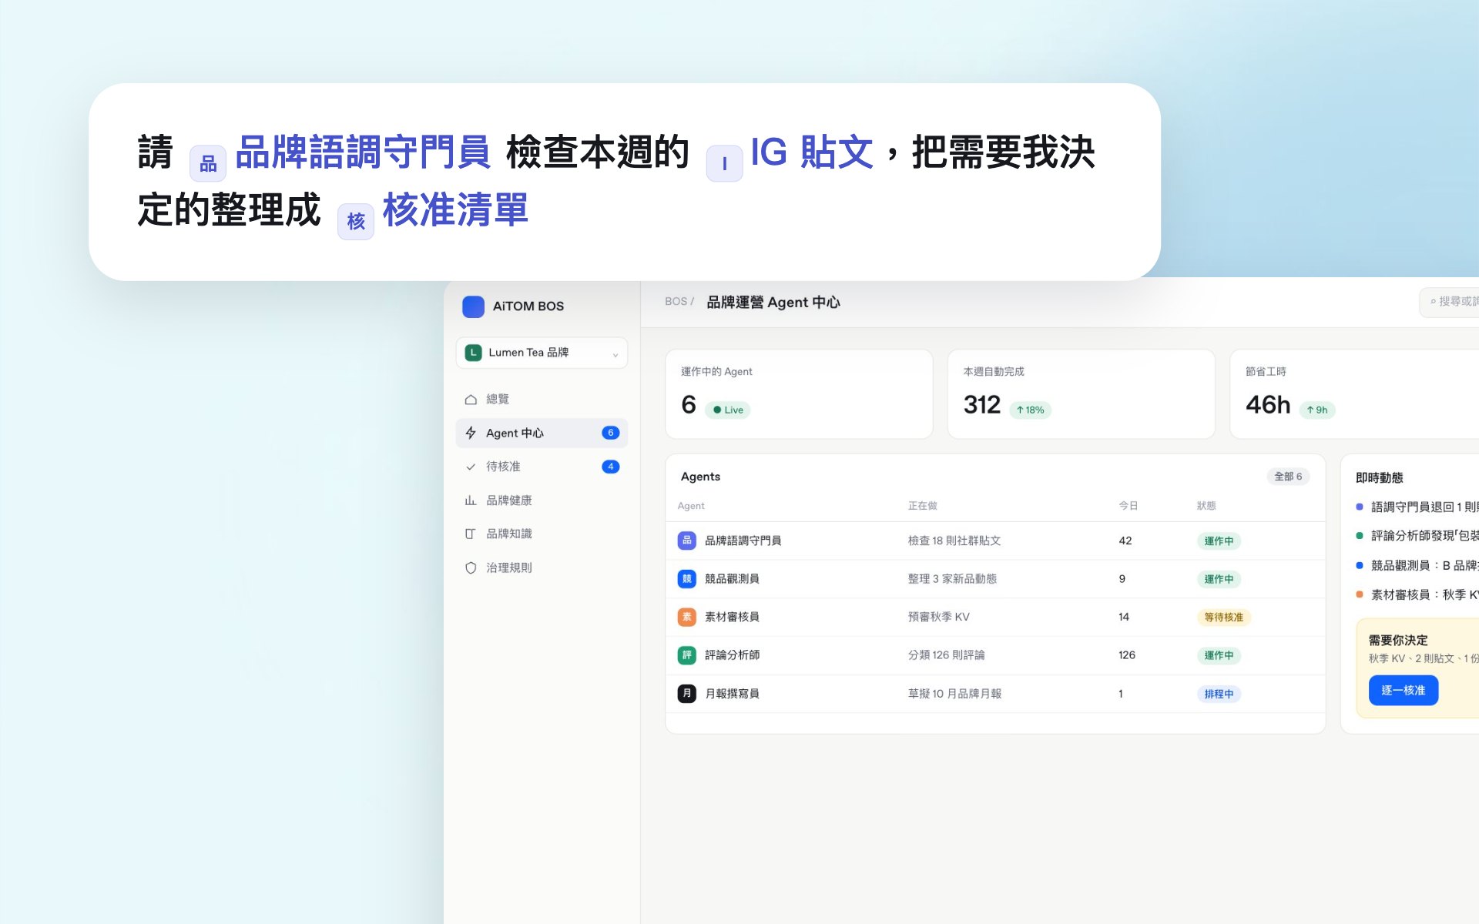The image size is (1479, 924).
Task: Click the shield icon beside 治理規則
Action: [471, 567]
